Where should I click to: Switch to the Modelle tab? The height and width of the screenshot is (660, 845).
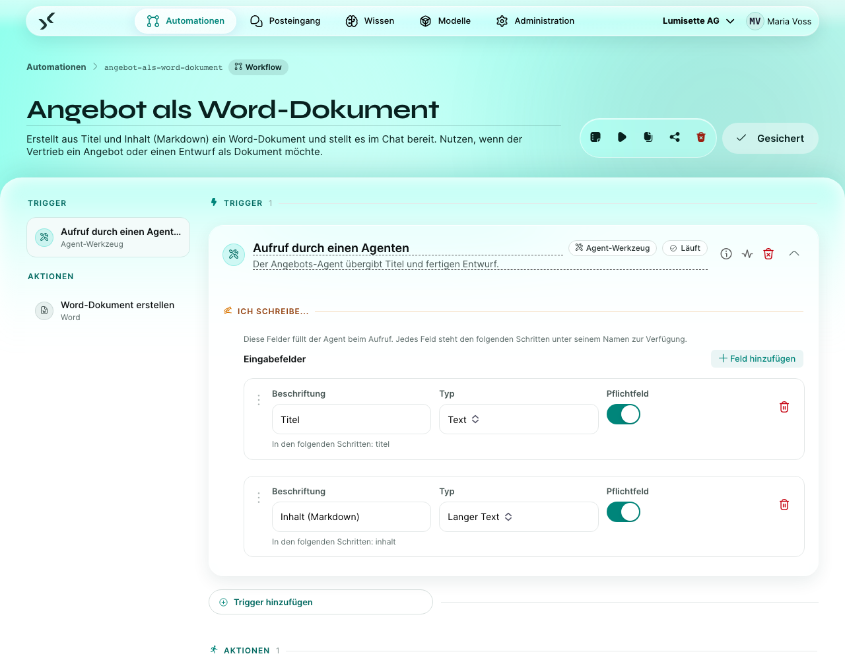click(445, 21)
